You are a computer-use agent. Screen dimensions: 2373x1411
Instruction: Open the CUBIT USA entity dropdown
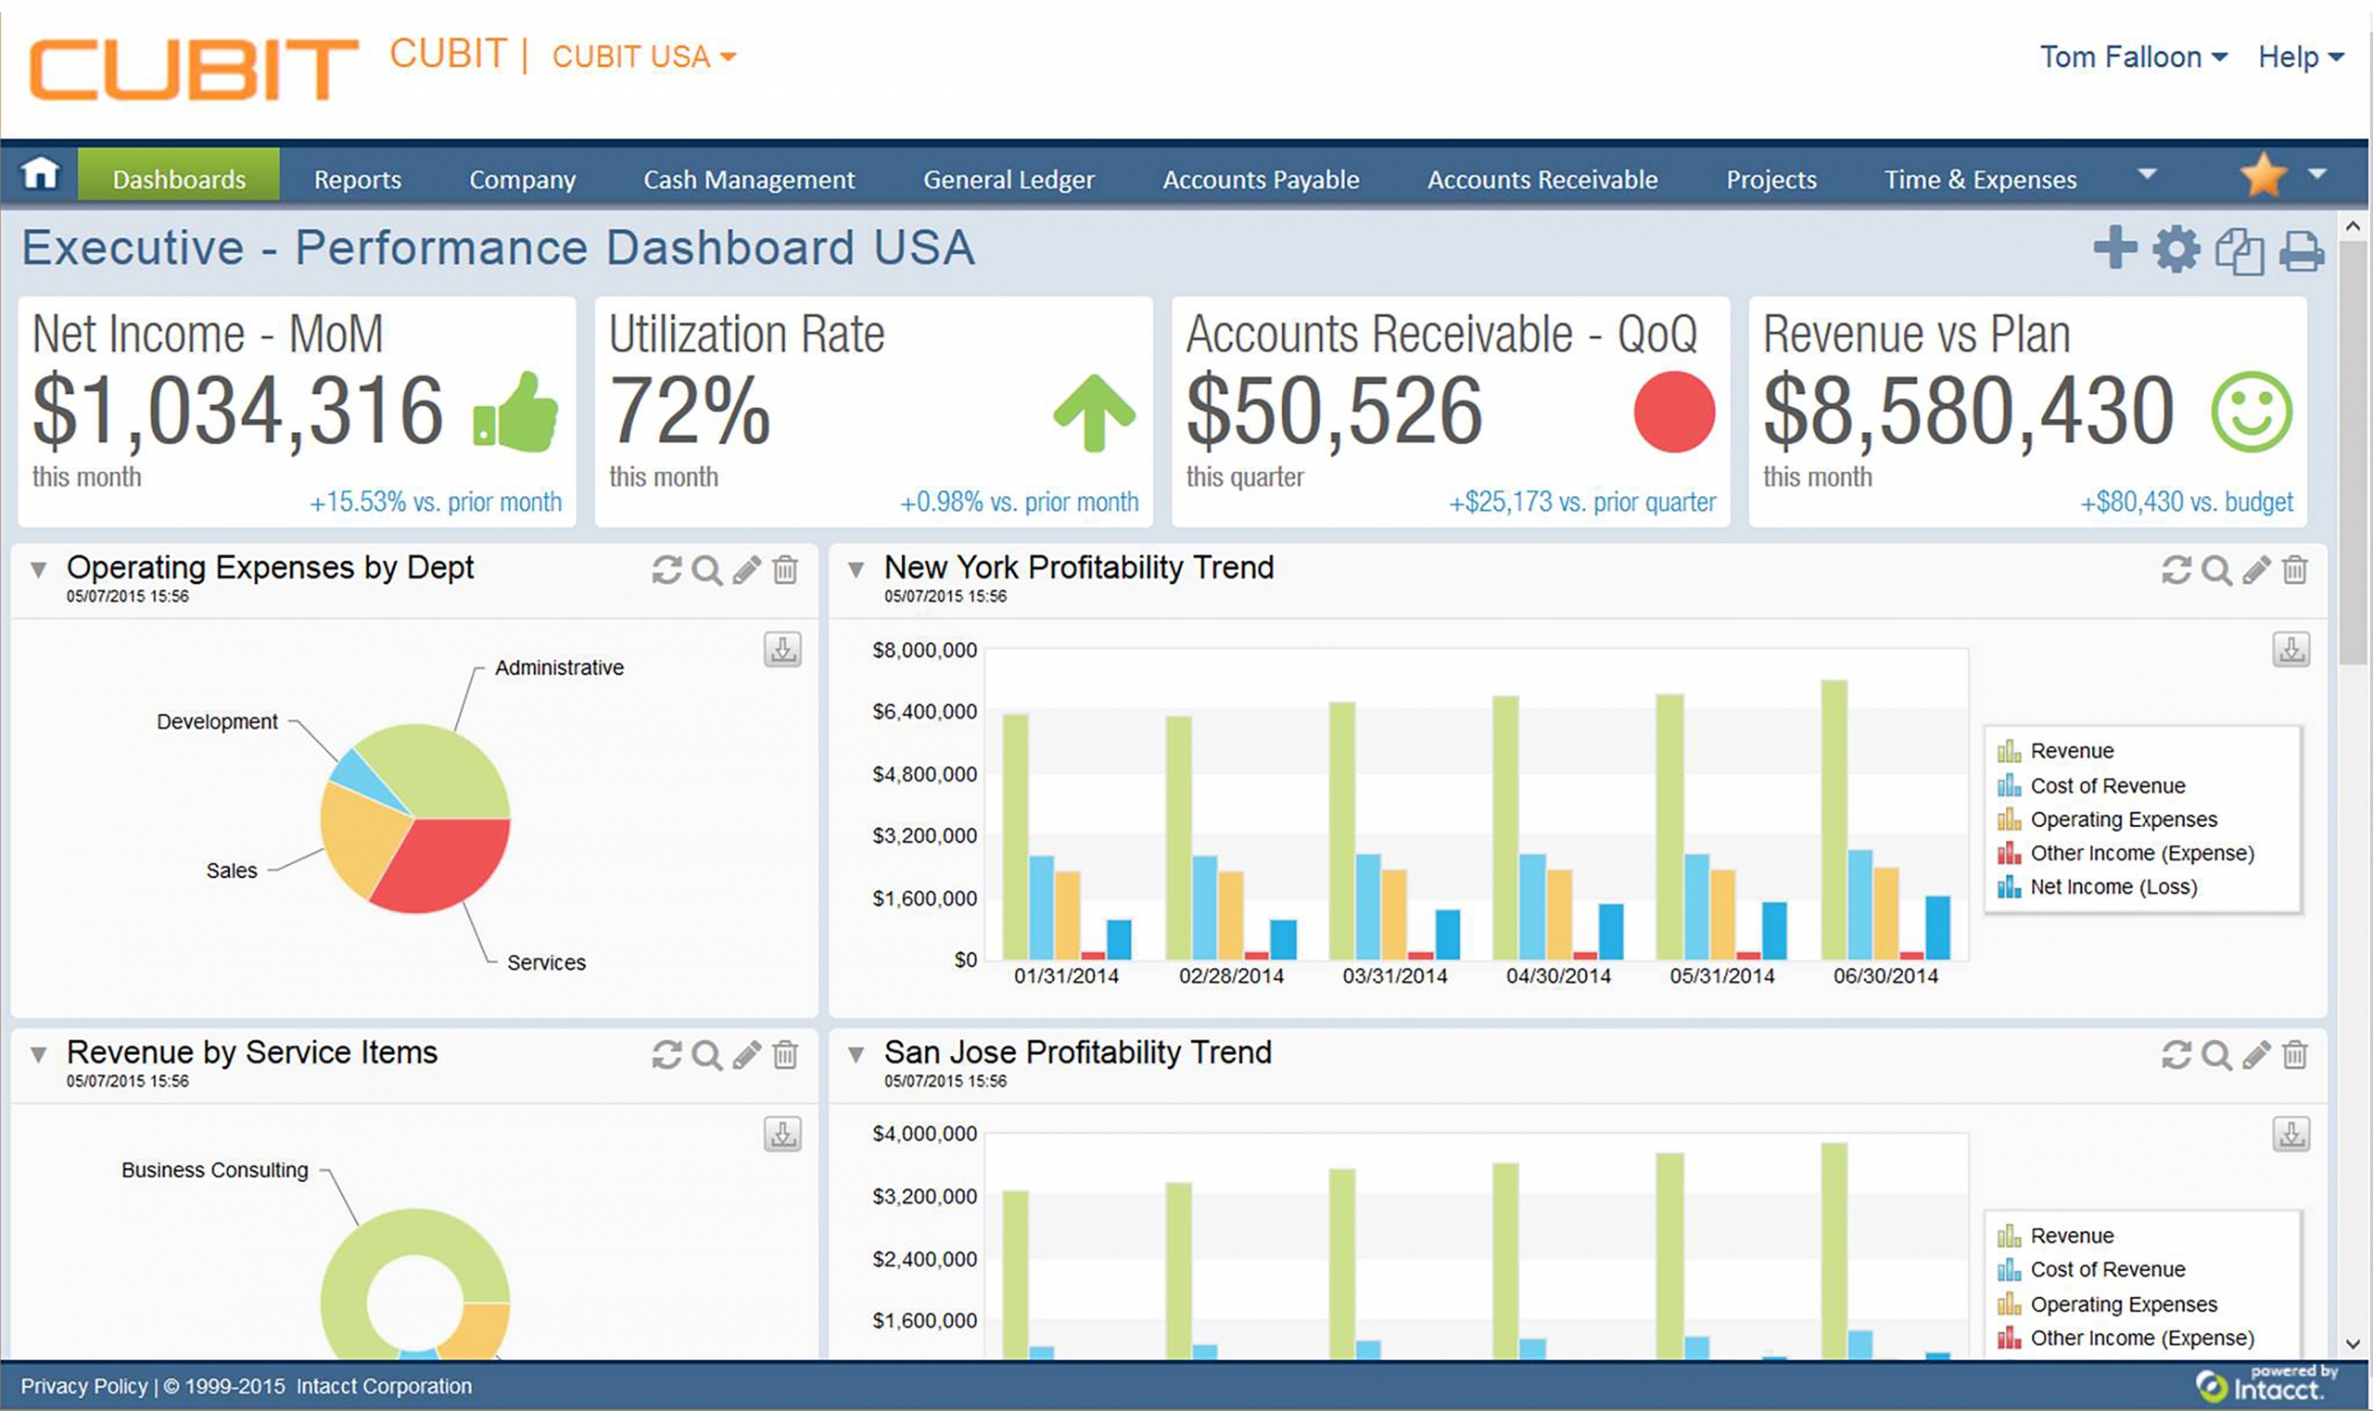(x=643, y=57)
